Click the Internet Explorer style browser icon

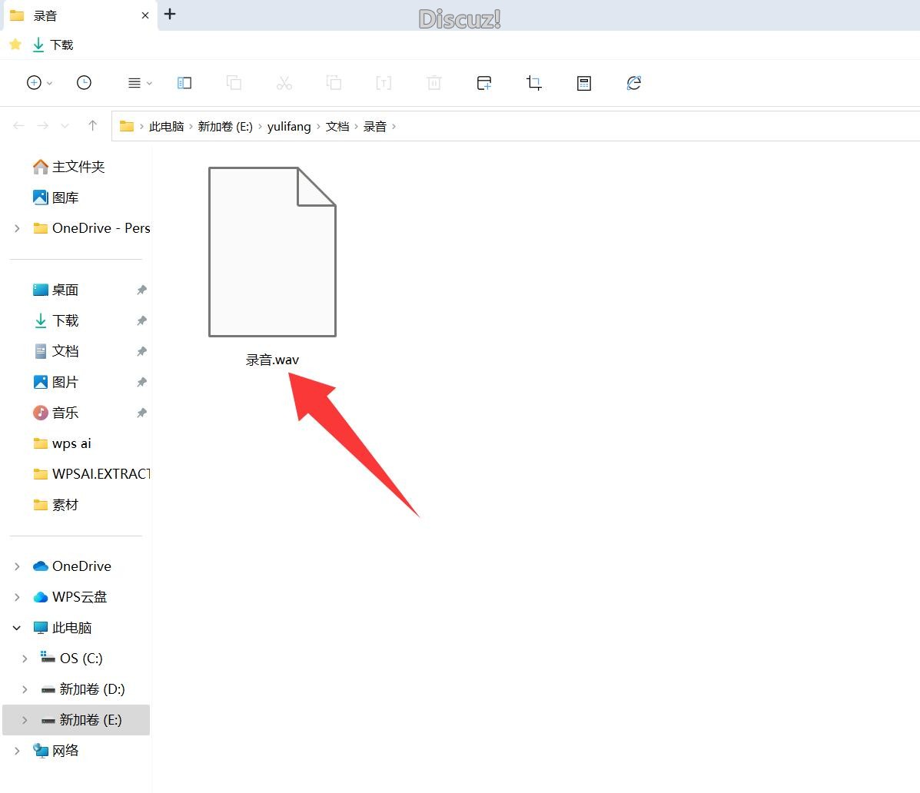click(634, 83)
